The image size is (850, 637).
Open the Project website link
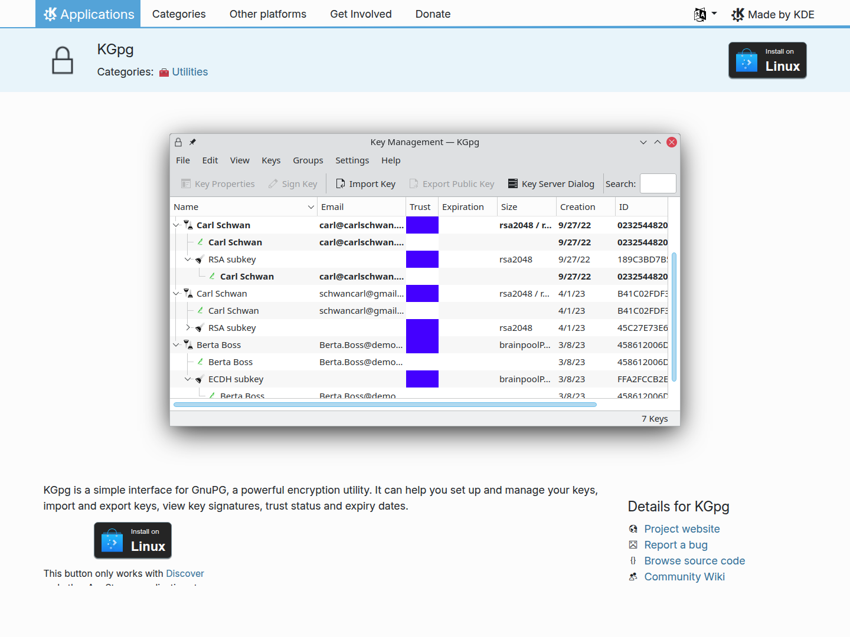point(682,529)
